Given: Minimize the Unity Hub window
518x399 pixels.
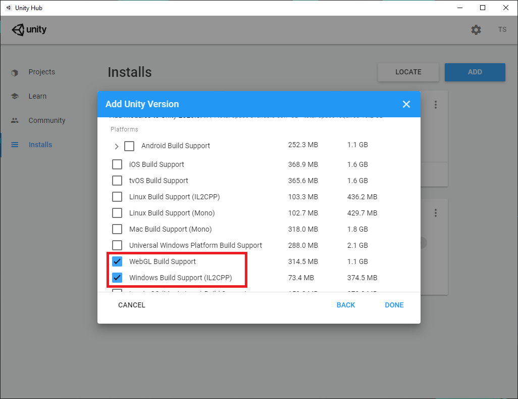Looking at the screenshot, I should (459, 8).
